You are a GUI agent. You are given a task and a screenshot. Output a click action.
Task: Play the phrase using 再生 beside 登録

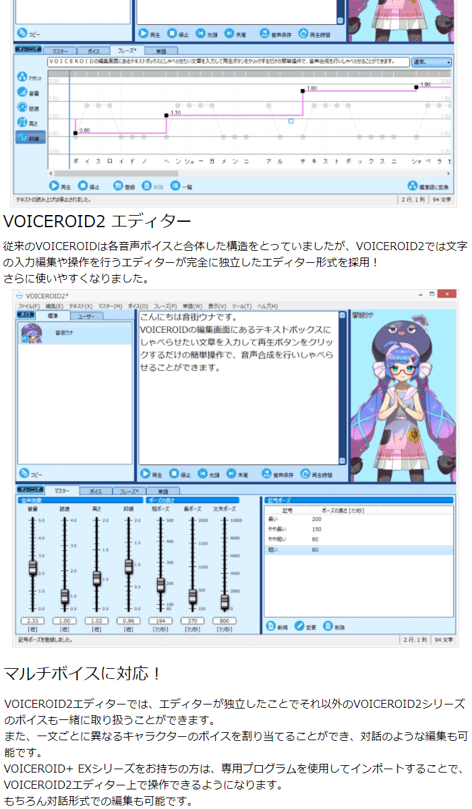click(x=61, y=186)
